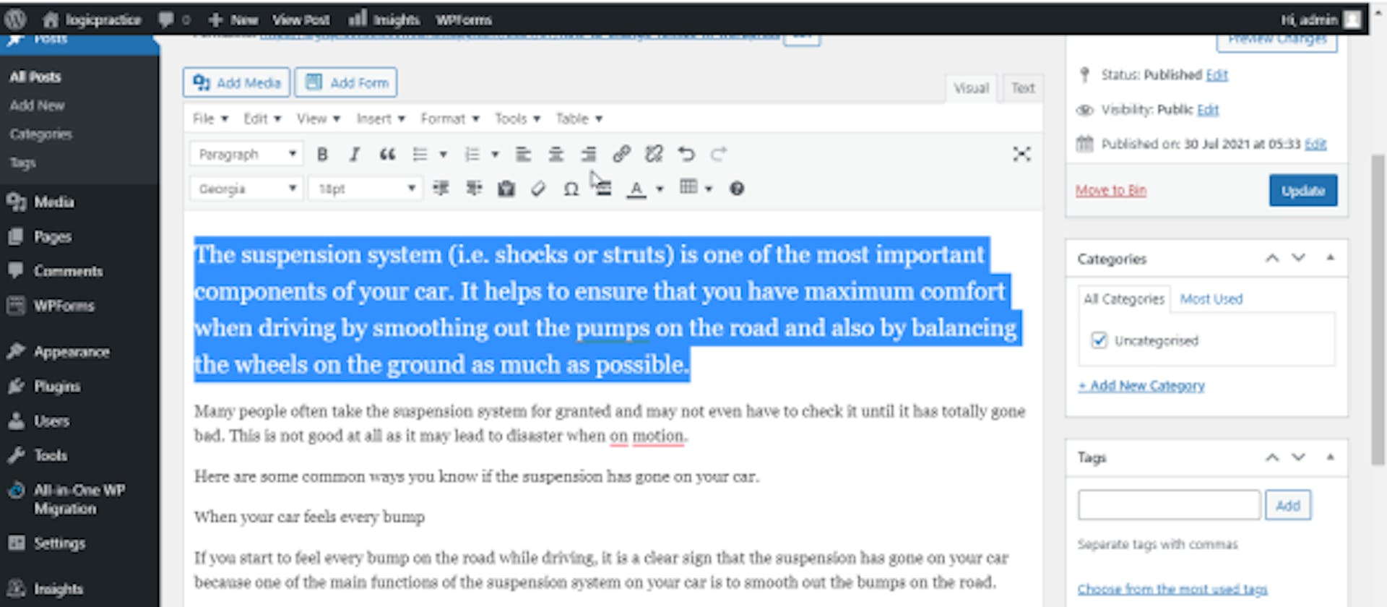Show keyboard shortcuts help
1387x607 pixels.
[736, 189]
